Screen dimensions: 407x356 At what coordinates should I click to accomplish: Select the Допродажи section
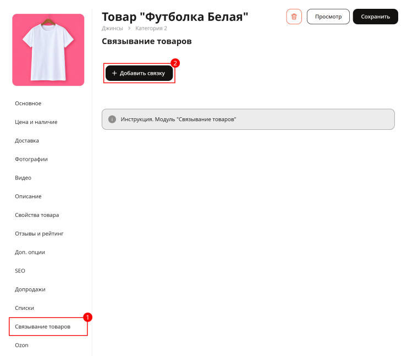[30, 289]
